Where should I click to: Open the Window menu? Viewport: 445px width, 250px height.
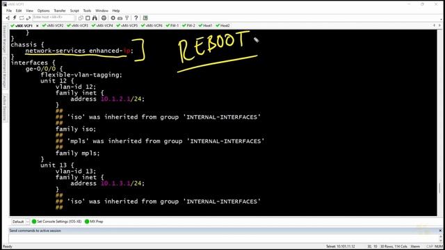coord(102,11)
